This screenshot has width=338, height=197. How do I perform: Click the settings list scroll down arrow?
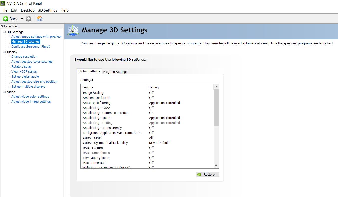click(x=216, y=165)
